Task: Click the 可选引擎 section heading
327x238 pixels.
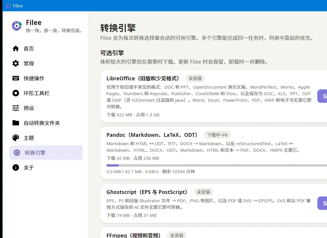Action: [x=112, y=53]
